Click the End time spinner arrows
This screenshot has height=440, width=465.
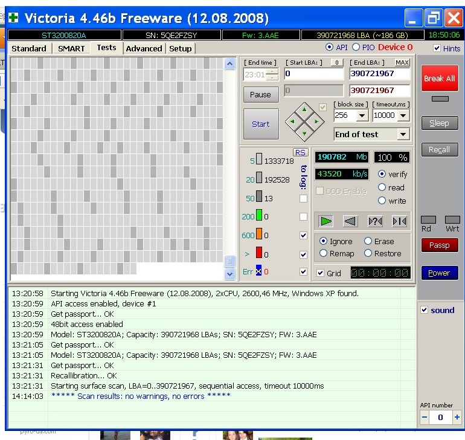(272, 74)
